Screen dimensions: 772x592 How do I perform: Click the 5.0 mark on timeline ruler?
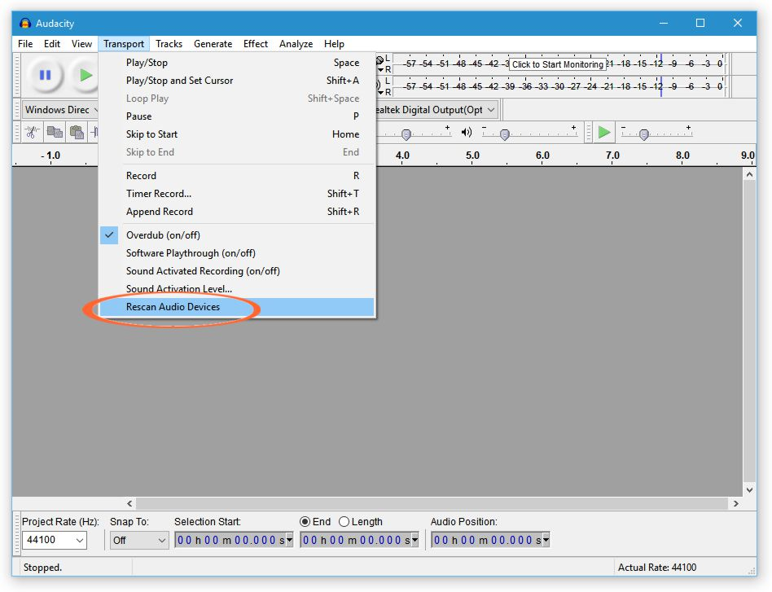click(x=472, y=156)
